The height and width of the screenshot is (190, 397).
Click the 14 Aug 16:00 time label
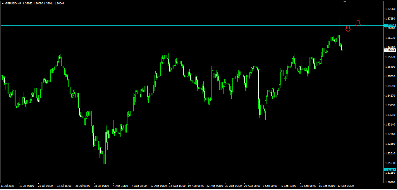pyautogui.click(x=177, y=186)
